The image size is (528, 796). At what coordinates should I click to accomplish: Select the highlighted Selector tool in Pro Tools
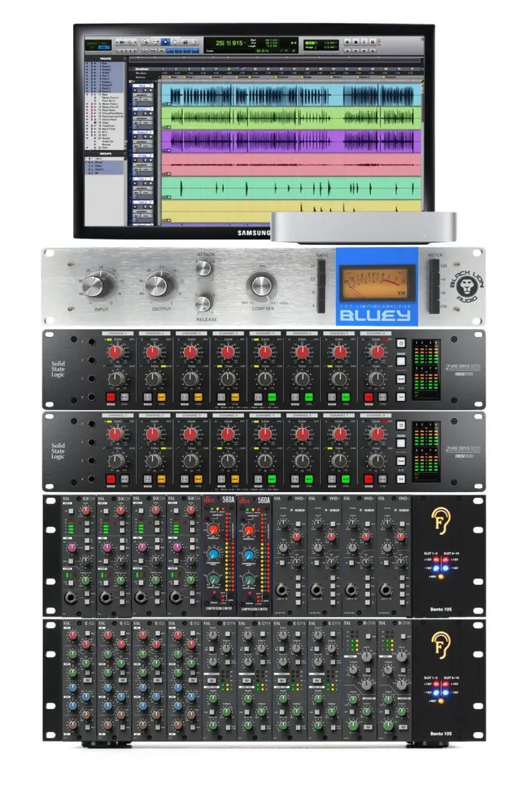click(166, 42)
